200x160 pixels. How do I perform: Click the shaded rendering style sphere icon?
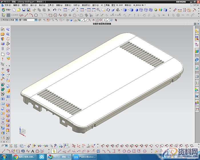[x=155, y=10]
